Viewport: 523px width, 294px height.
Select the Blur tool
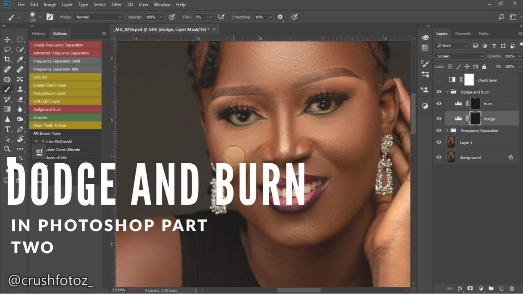point(20,109)
